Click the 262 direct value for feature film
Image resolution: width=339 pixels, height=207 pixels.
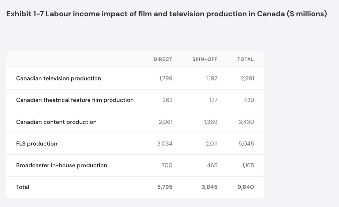pos(168,100)
